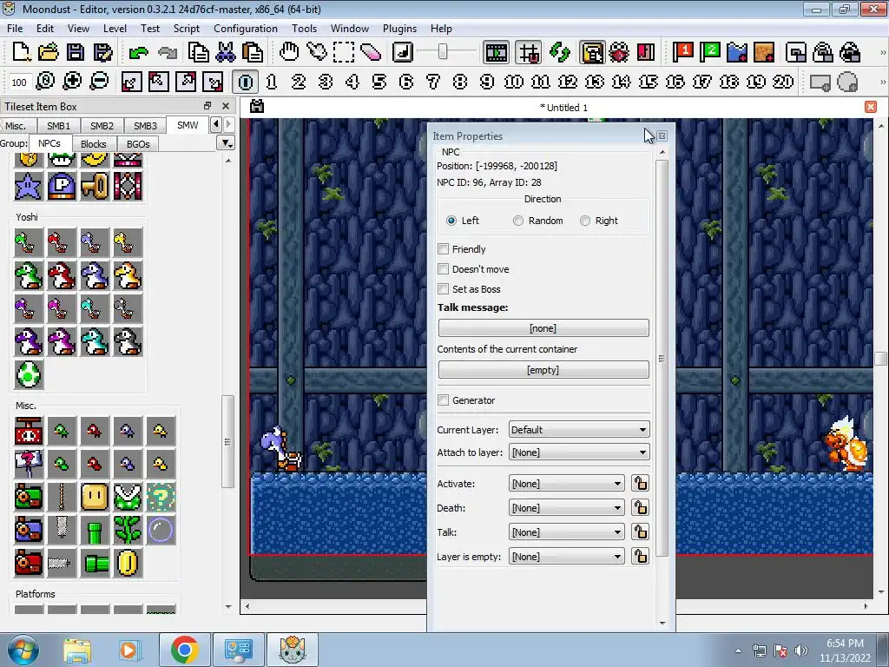Screen dimensions: 889x667
Task: Create a new level with the blank page icon
Action: 21,52
